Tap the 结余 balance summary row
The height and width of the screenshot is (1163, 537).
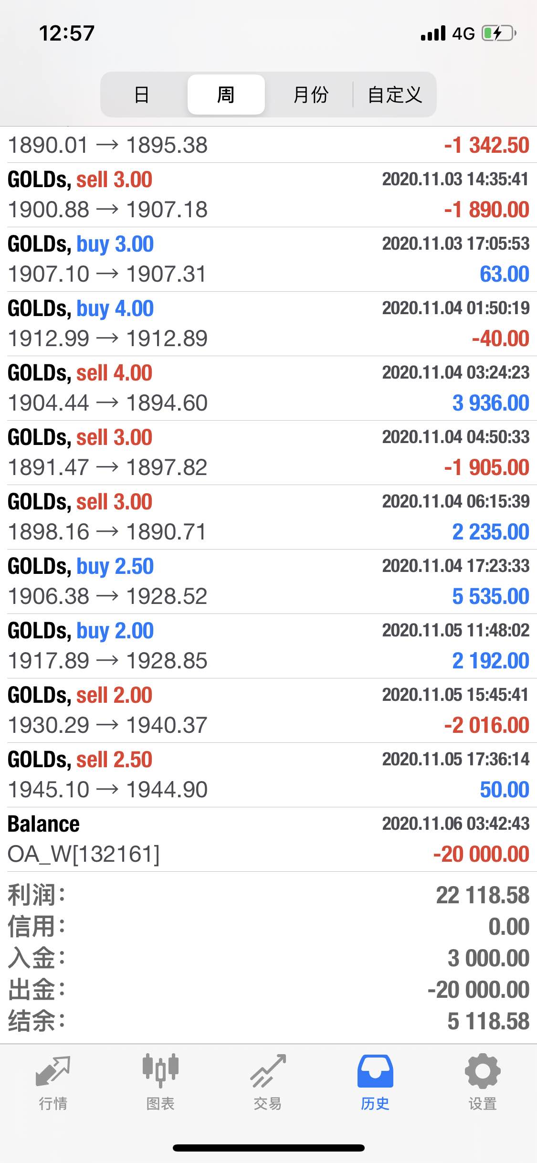point(268,1021)
